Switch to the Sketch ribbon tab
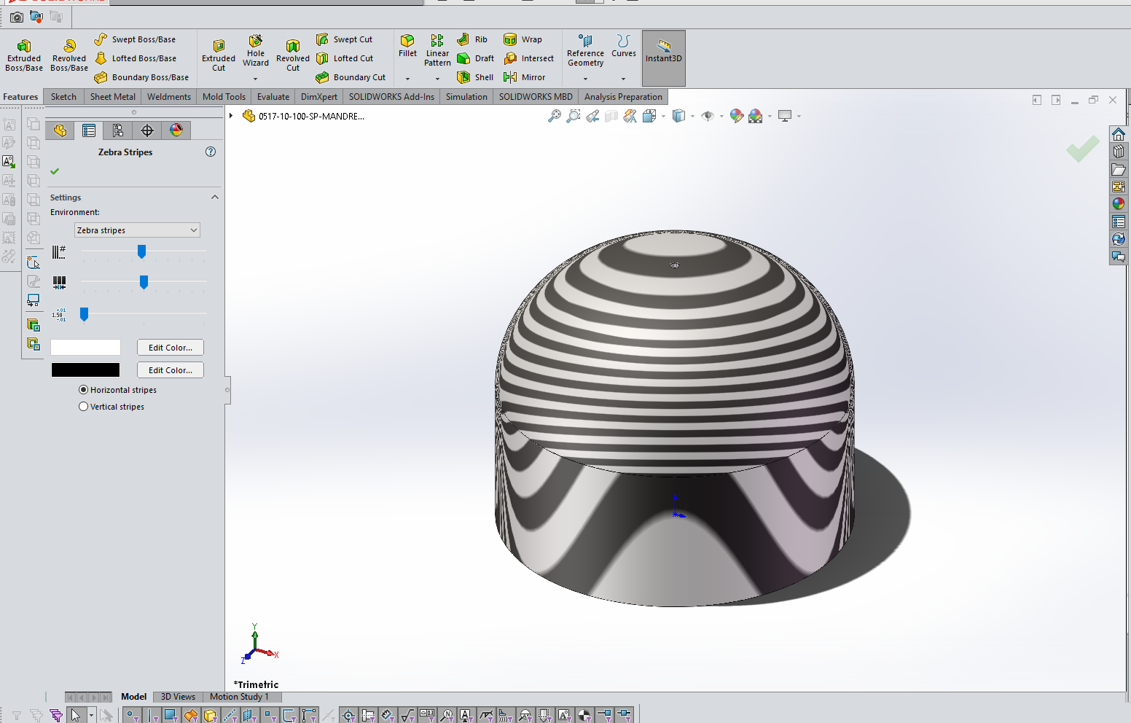This screenshot has height=723, width=1131. (63, 96)
